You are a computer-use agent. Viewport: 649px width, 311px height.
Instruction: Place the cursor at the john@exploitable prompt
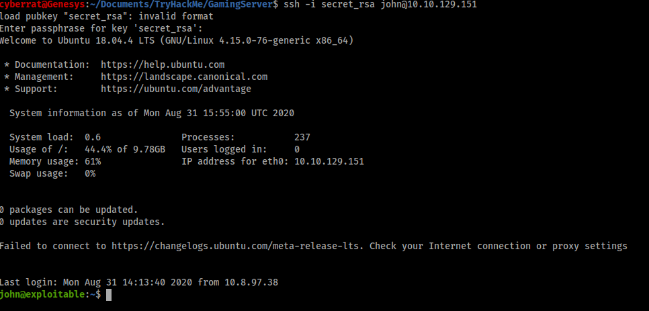(50, 294)
